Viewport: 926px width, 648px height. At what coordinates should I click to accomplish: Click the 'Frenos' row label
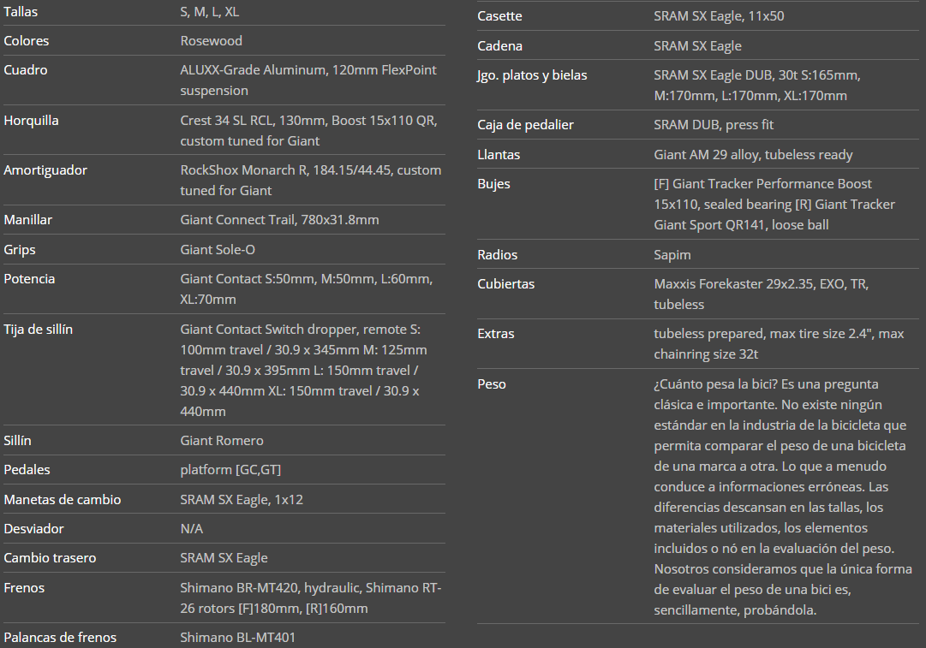click(x=24, y=588)
